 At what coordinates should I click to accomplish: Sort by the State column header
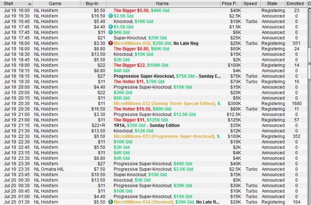click(273, 4)
